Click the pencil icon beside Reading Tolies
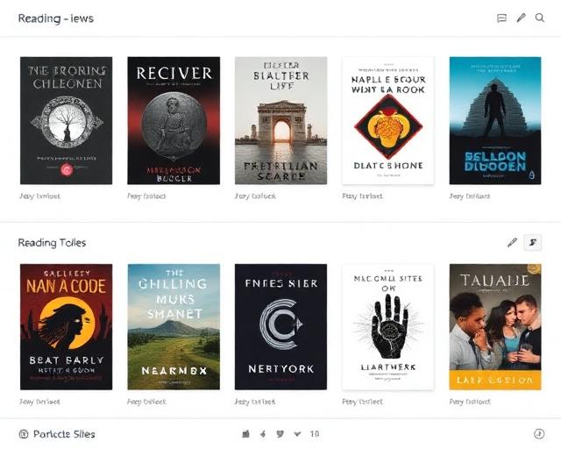This screenshot has width=561, height=449. [512, 242]
